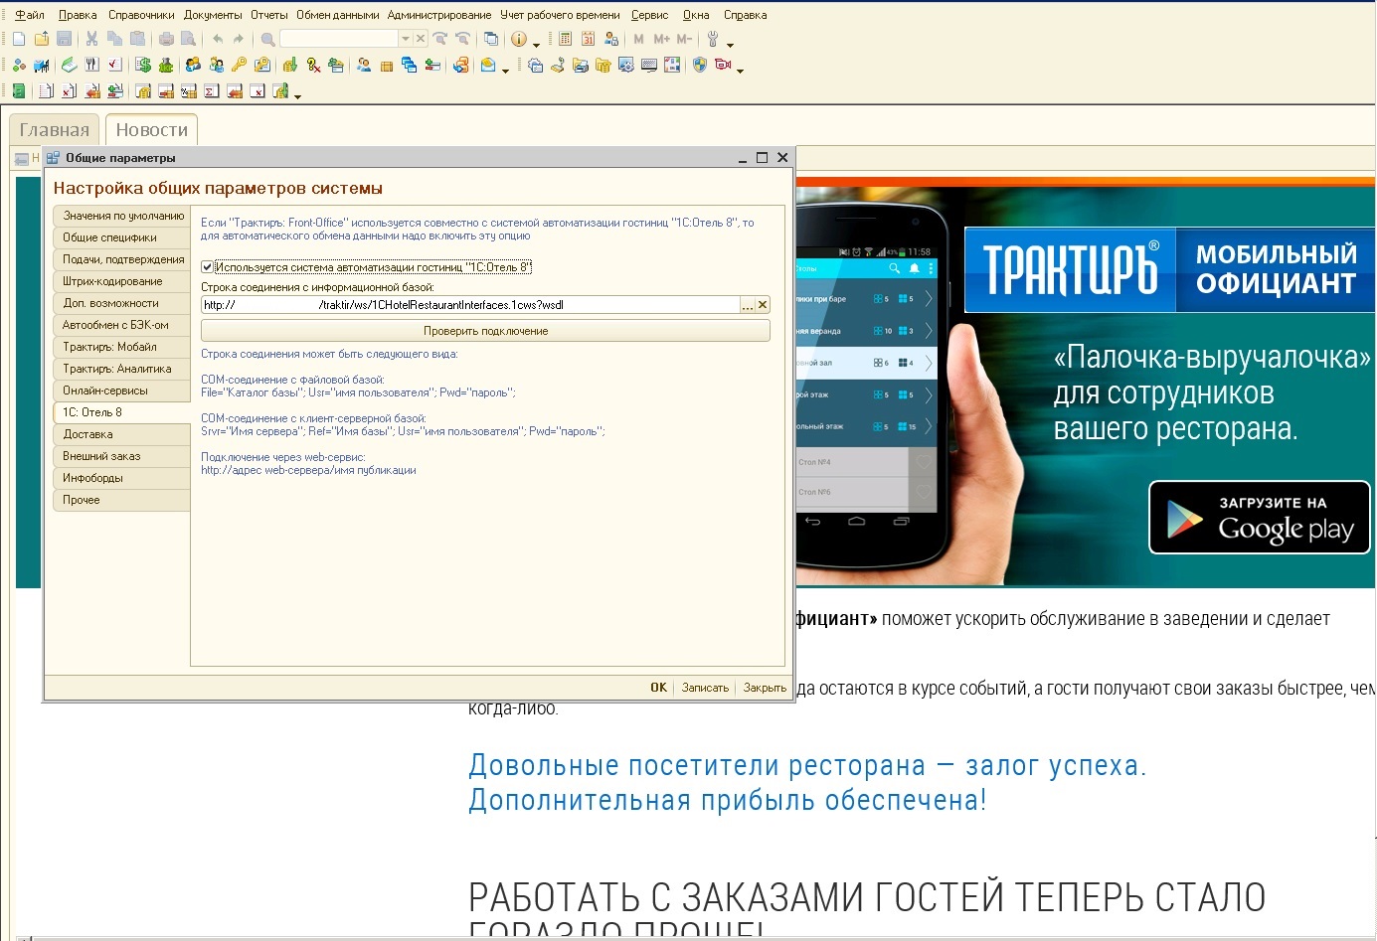Click the Трактиръ Мобильный официант banner
Viewport: 1377px width, 941px height.
tap(1169, 270)
